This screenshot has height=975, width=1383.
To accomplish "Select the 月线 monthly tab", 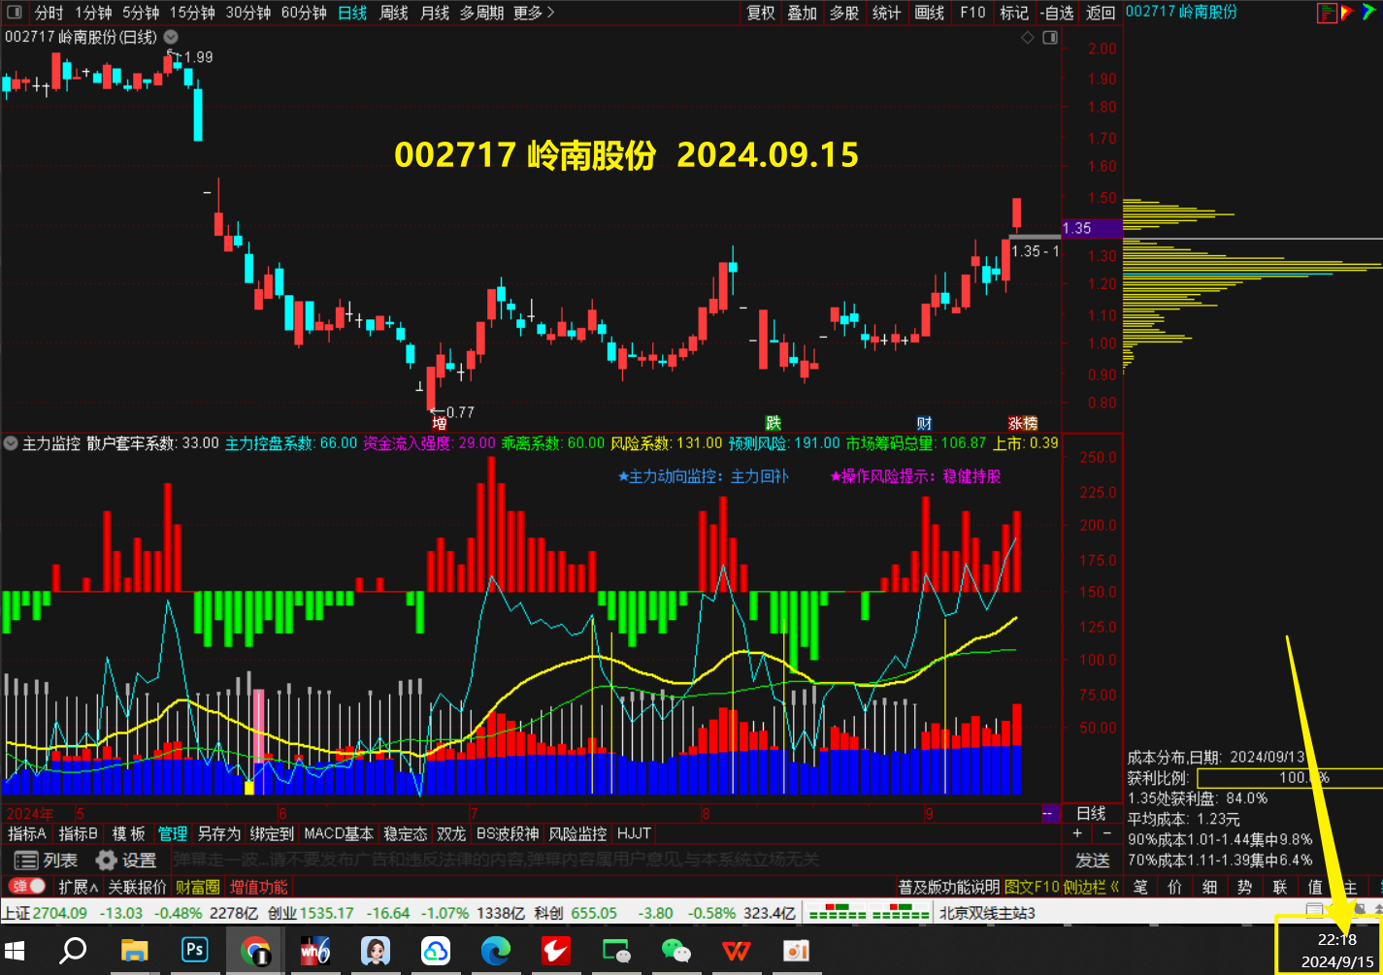I will [x=434, y=13].
